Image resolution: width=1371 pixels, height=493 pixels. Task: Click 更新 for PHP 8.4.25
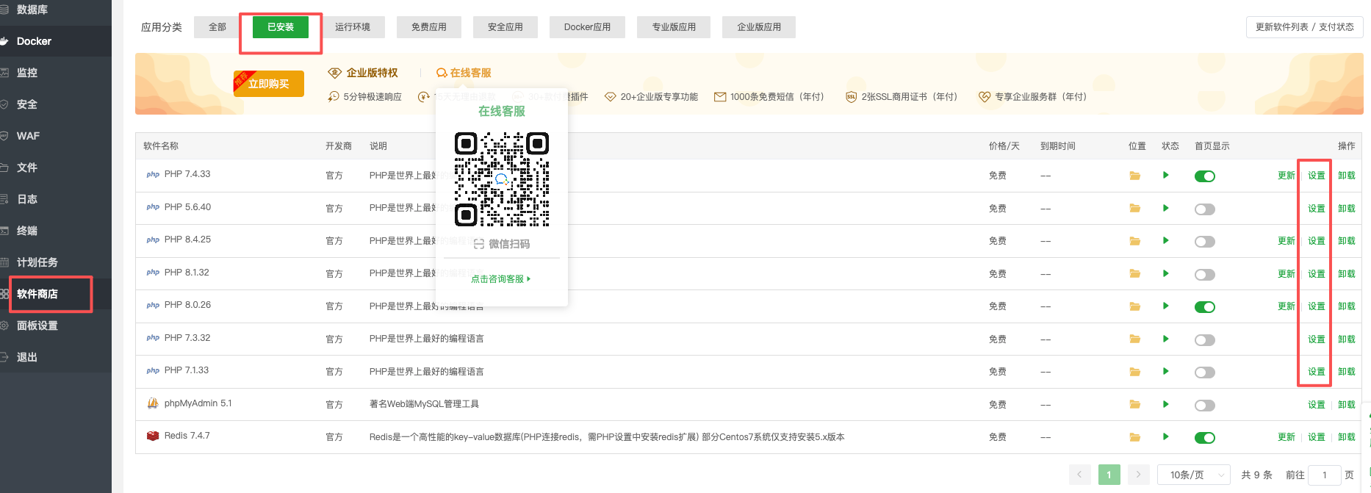tap(1287, 241)
